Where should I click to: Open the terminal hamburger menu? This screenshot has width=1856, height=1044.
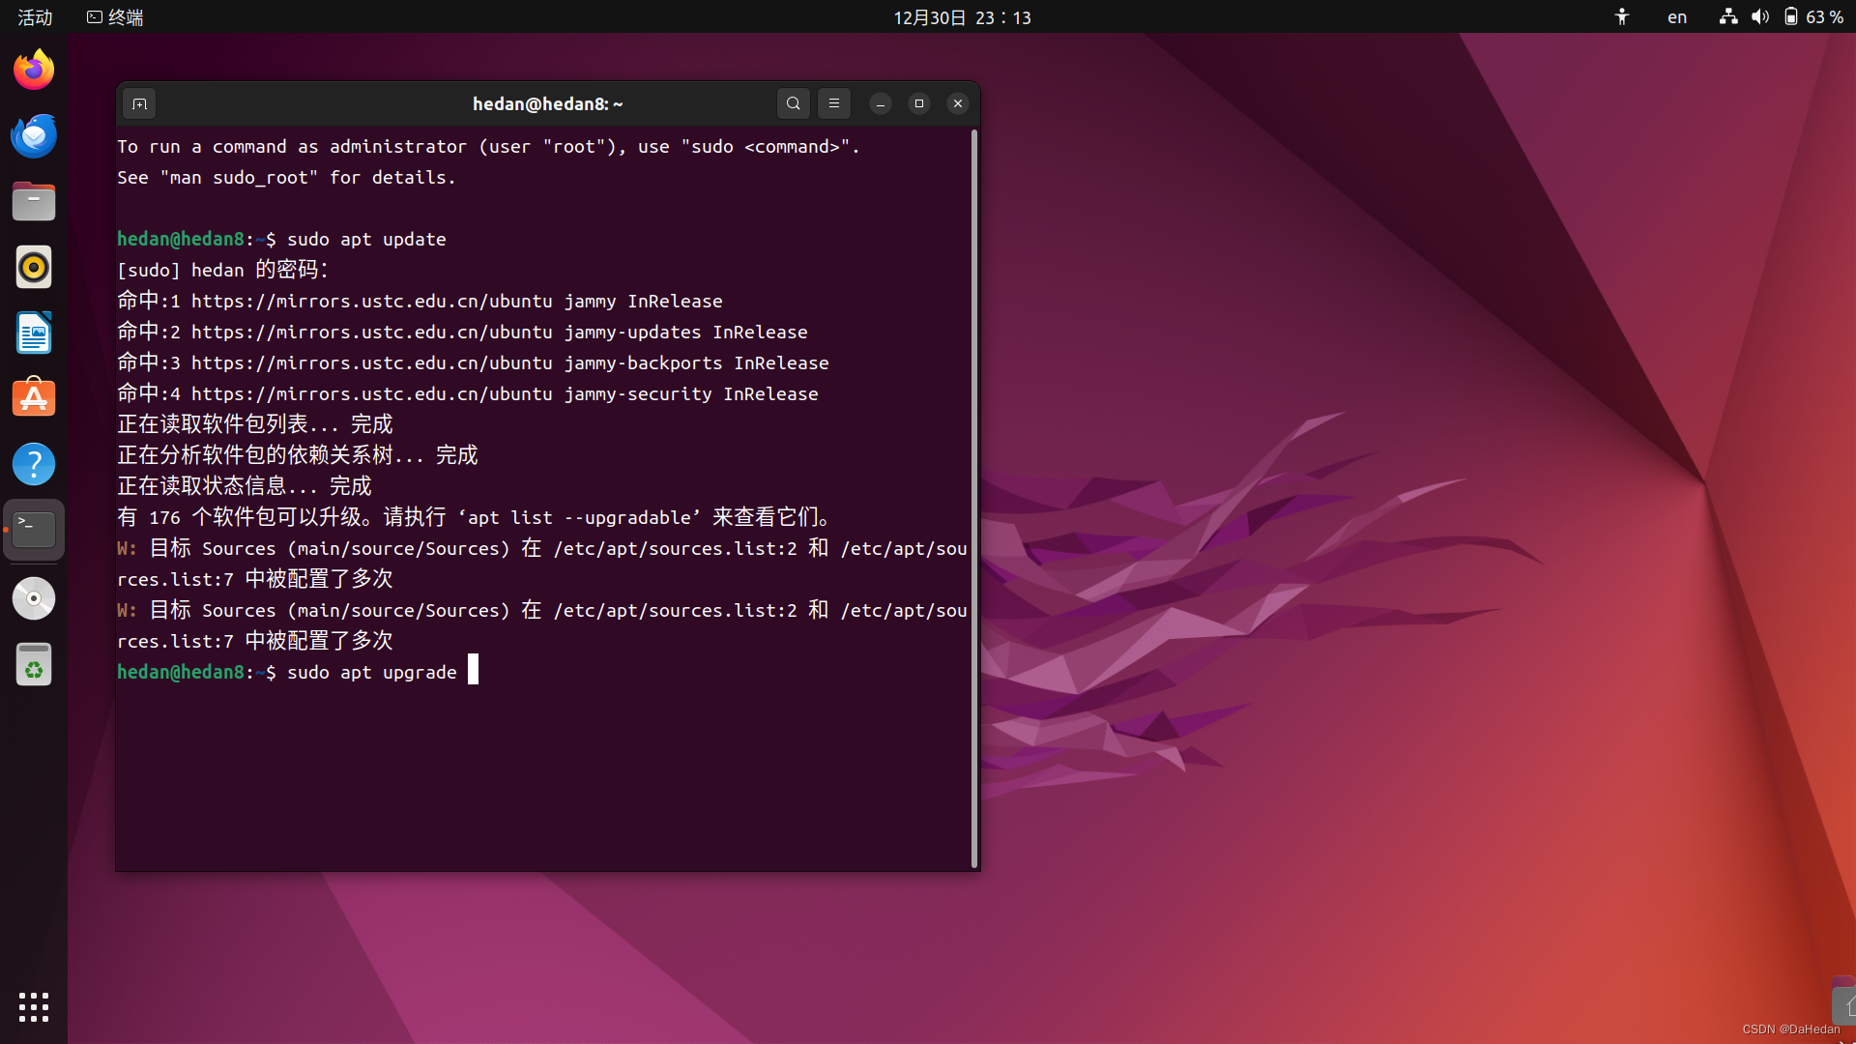tap(833, 103)
